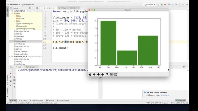Screen dimensions: 198x111
Task: Print the Run console output
Action: pyautogui.click(x=14, y=83)
